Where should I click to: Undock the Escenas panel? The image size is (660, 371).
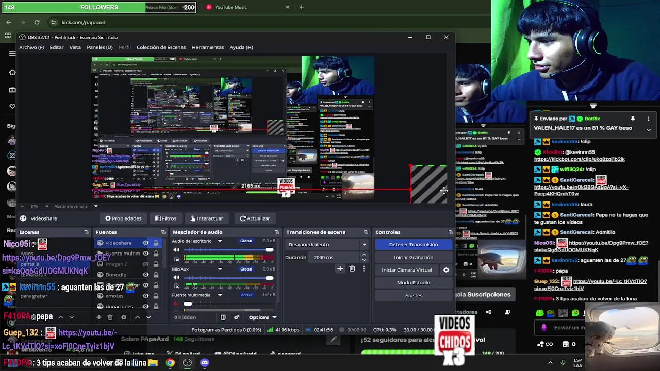pos(86,232)
